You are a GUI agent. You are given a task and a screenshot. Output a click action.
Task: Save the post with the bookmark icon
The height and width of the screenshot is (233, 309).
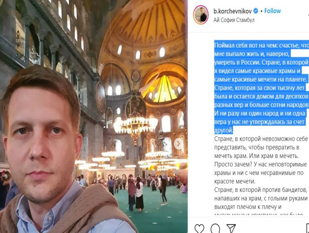307,229
